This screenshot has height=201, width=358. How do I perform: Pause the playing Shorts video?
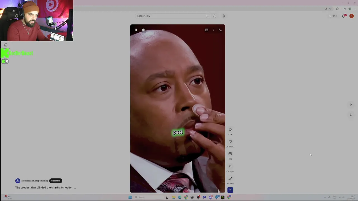pos(136,30)
